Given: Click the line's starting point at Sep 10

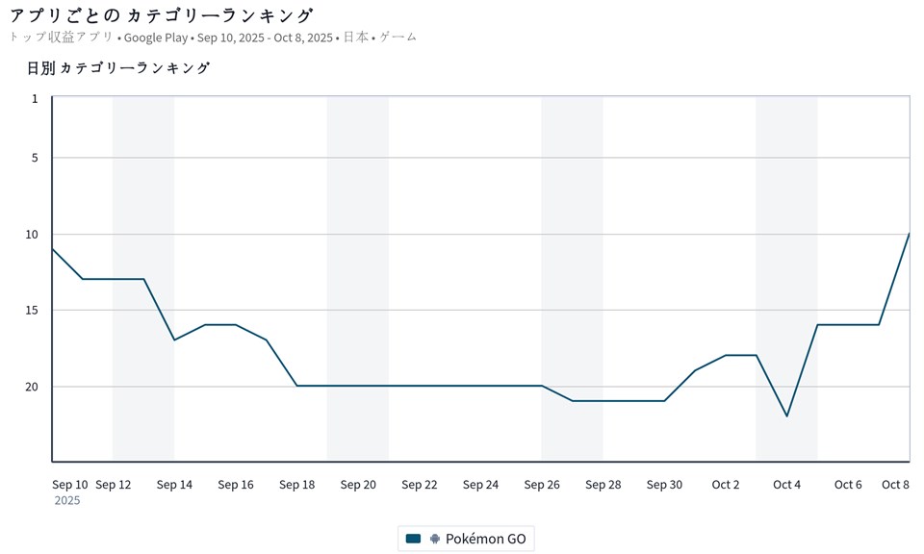Looking at the screenshot, I should point(53,249).
